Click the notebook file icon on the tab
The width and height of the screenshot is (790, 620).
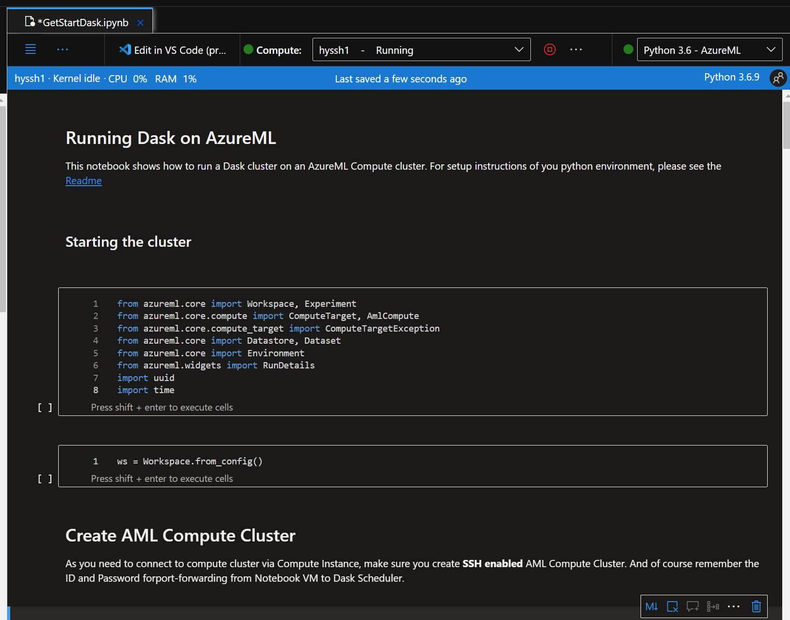[30, 22]
